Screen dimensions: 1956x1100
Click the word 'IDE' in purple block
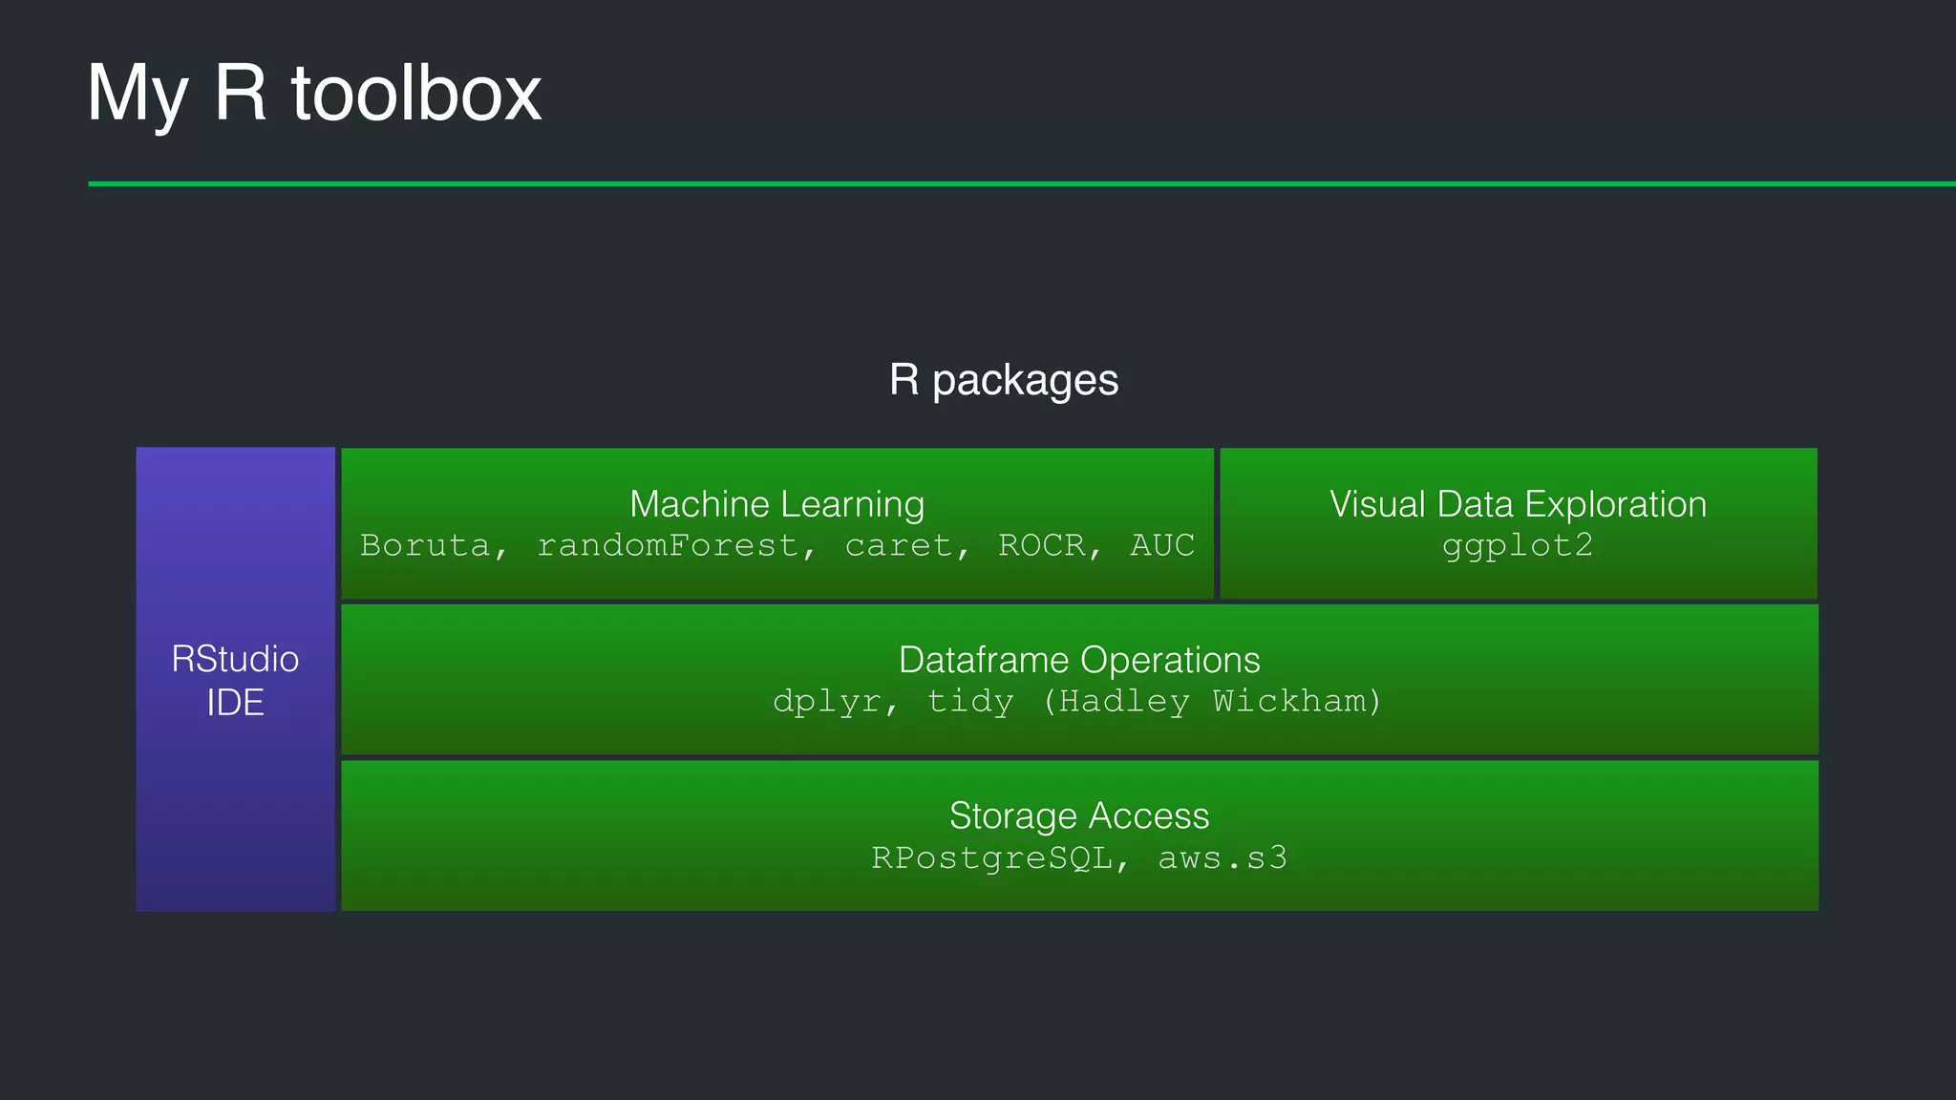[235, 704]
